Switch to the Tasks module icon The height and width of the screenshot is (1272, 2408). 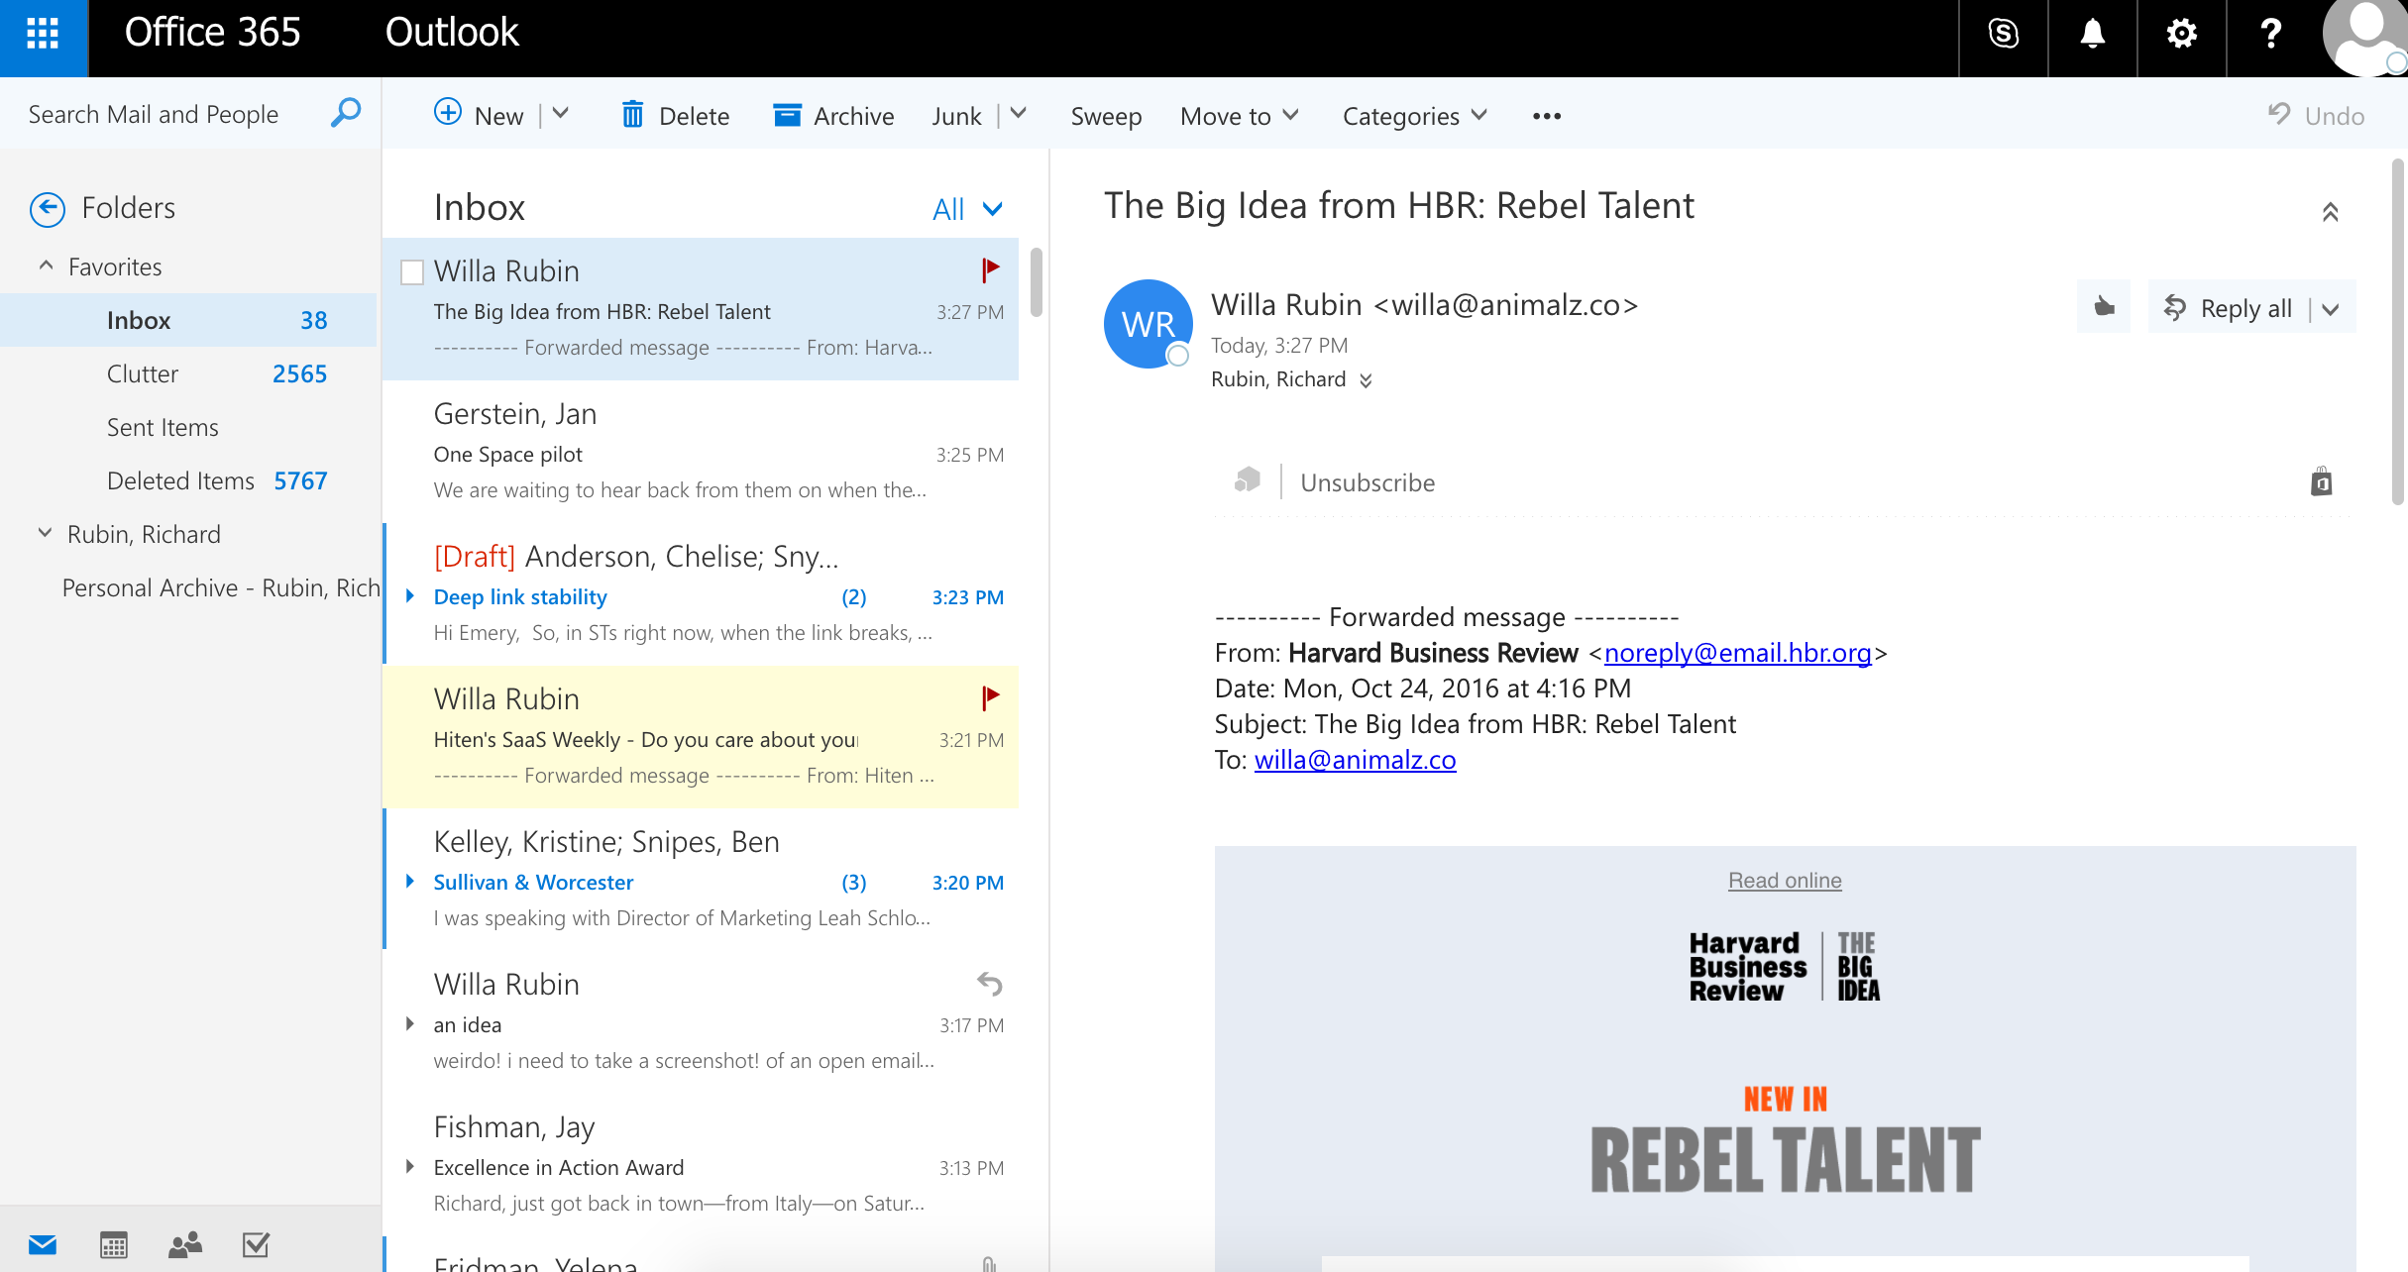tap(256, 1244)
